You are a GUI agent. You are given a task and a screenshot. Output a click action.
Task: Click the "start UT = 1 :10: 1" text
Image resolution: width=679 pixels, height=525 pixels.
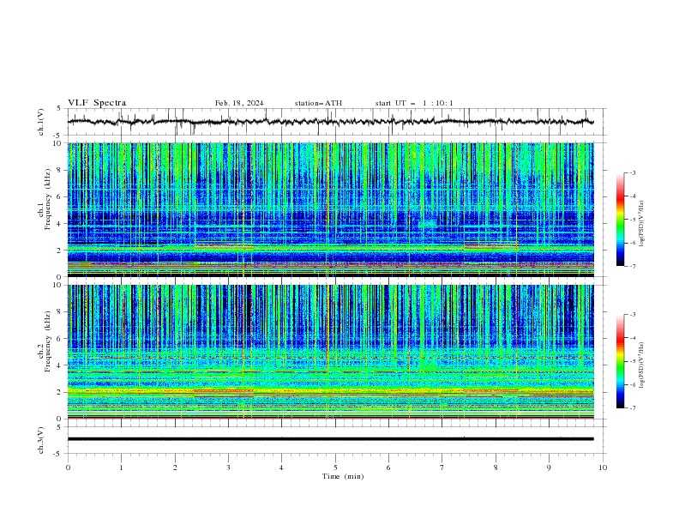[414, 103]
